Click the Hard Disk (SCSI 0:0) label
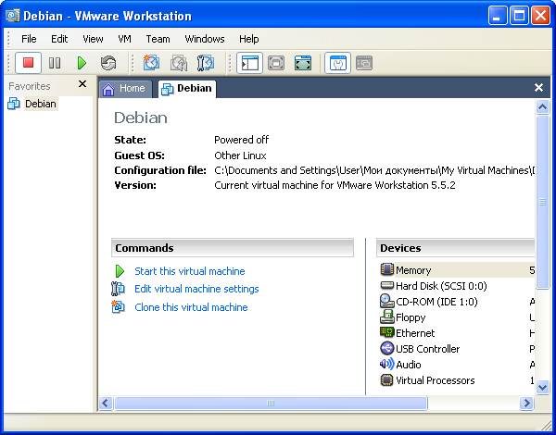The image size is (556, 435). (441, 286)
